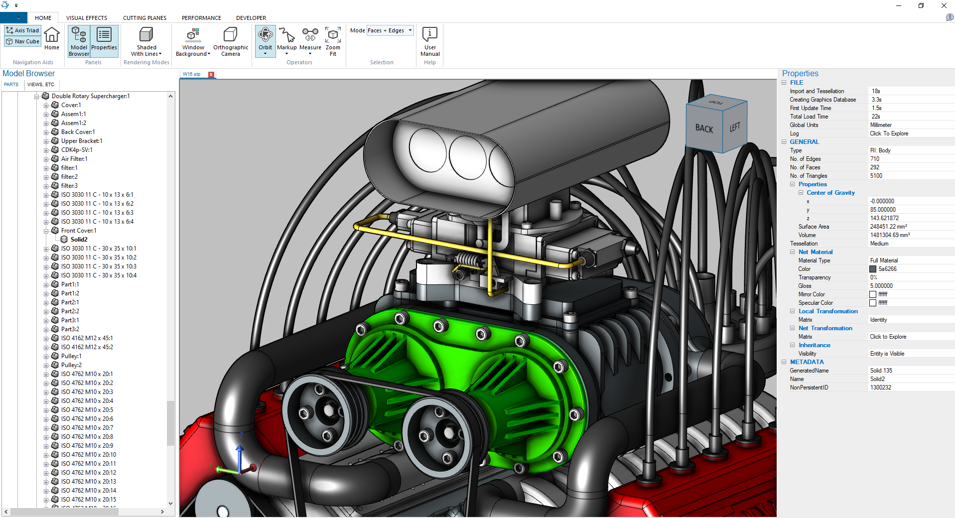Expand the Air Filter:1 tree node
The width and height of the screenshot is (955, 518).
tap(46, 159)
